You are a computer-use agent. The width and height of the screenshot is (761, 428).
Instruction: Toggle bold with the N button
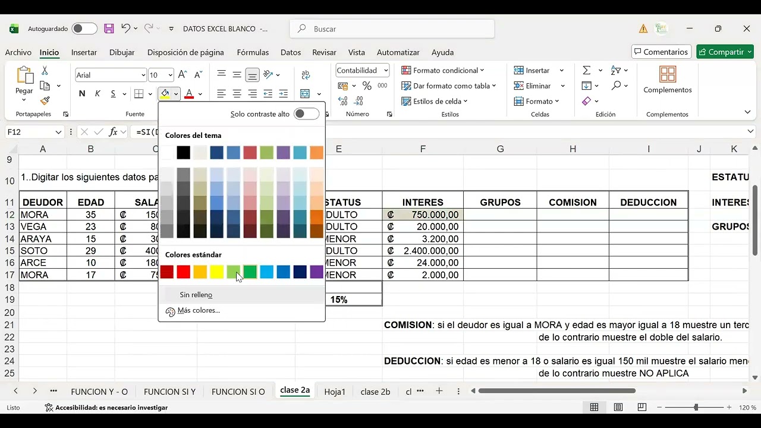tap(82, 94)
